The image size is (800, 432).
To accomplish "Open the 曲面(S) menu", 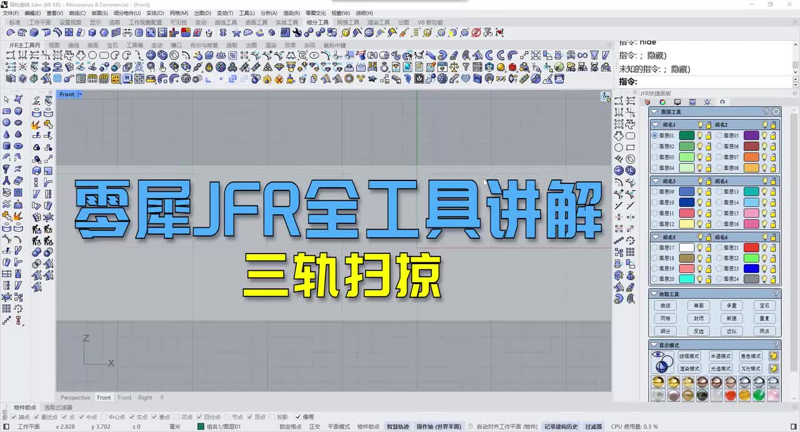I will [100, 13].
